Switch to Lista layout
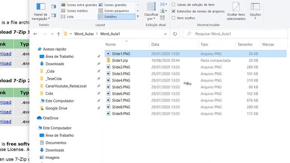 pos(68,17)
